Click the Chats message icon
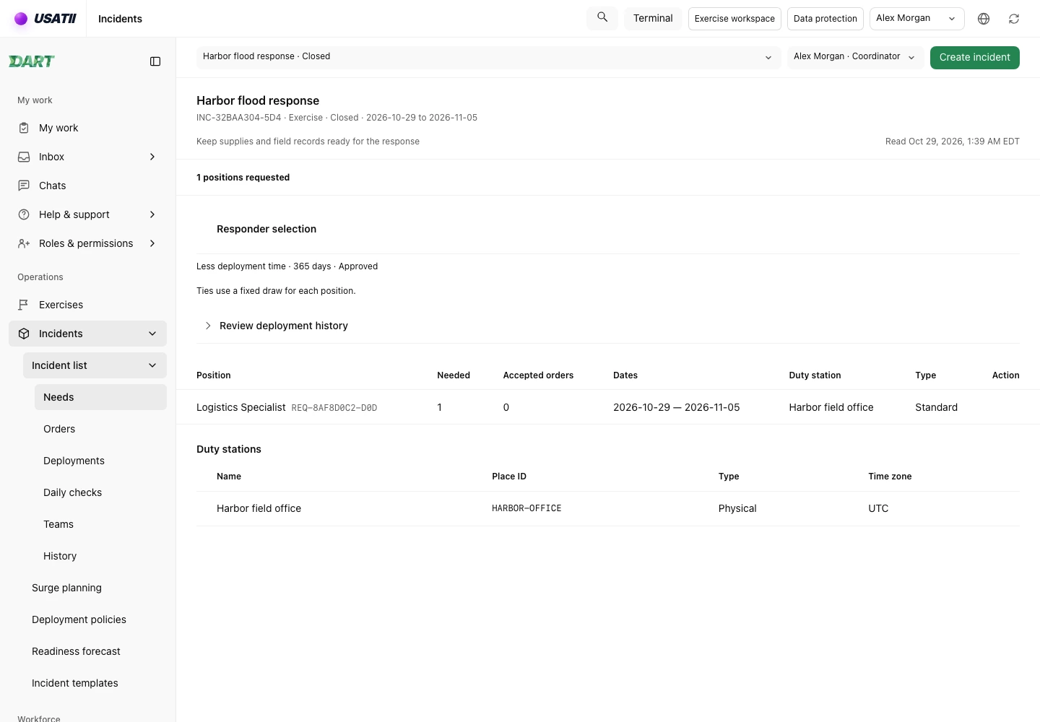Screen dimensions: 1040x722 coord(24,186)
